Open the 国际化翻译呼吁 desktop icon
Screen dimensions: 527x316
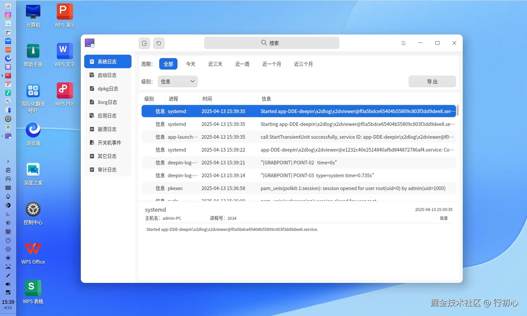[x=33, y=98]
